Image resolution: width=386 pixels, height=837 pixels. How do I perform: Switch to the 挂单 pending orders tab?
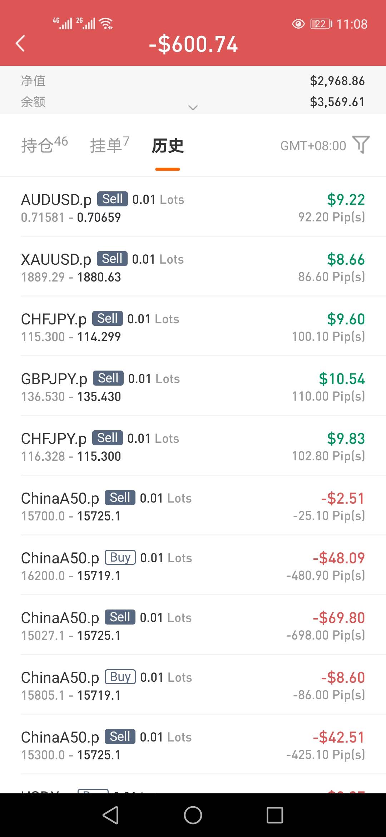coord(109,145)
